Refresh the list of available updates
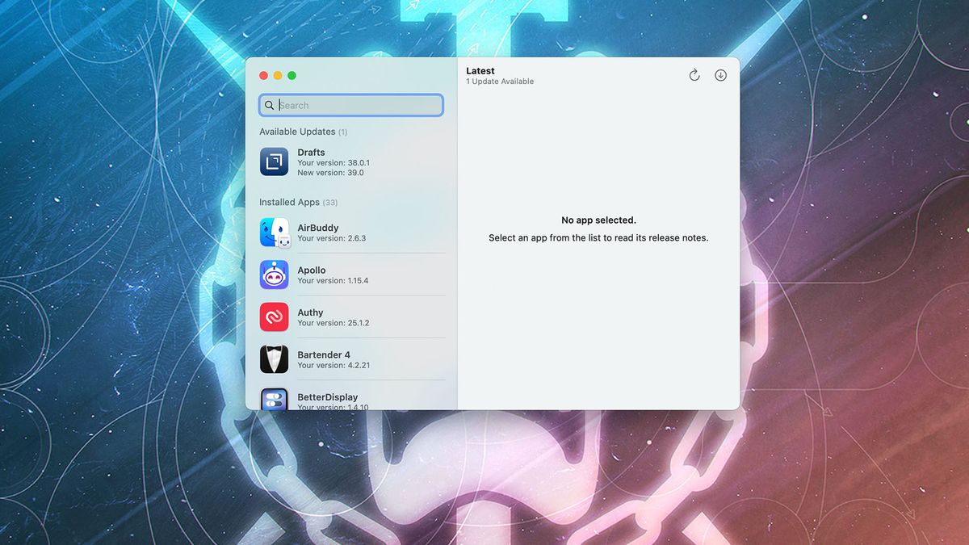Image resolution: width=969 pixels, height=545 pixels. [694, 74]
